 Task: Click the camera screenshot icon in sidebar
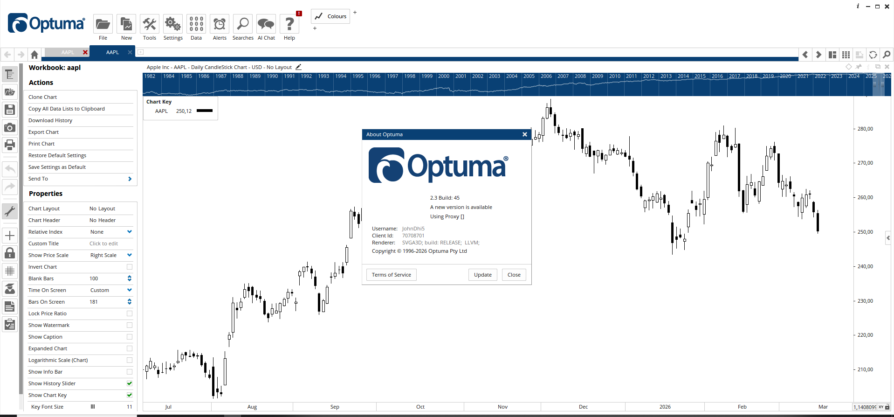(10, 127)
